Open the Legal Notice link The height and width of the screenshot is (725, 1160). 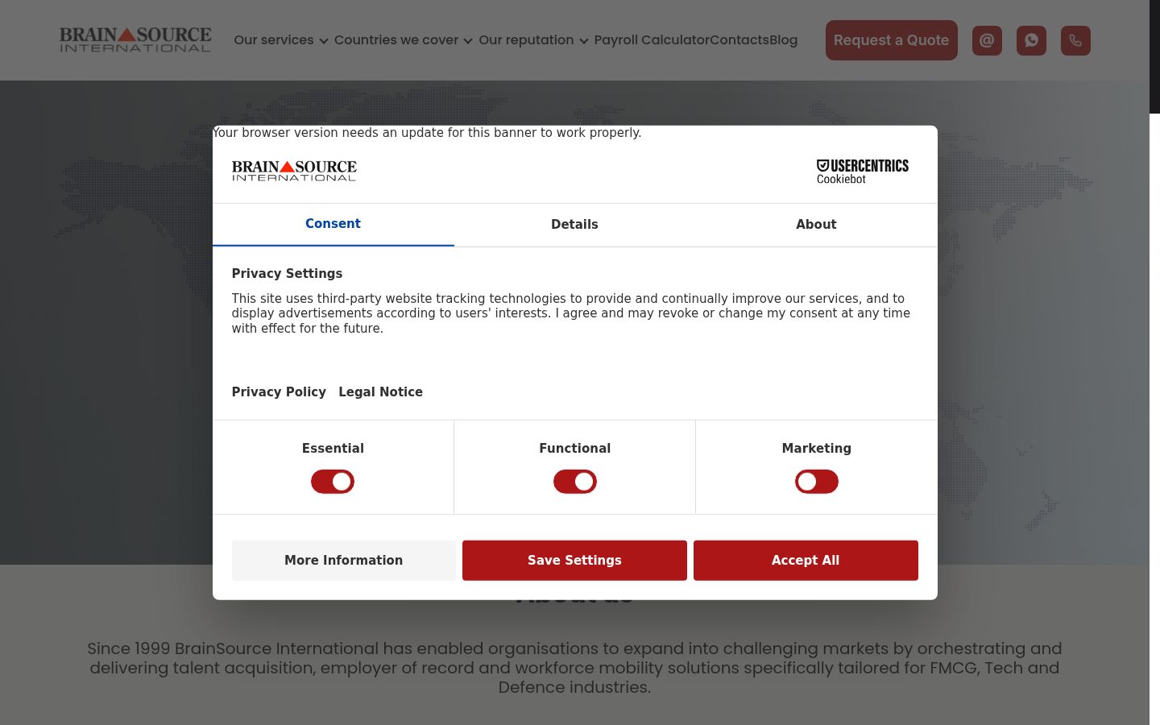[x=380, y=392]
